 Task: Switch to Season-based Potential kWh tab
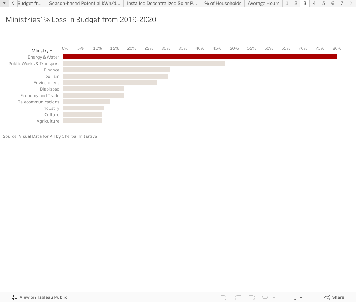coord(84,4)
